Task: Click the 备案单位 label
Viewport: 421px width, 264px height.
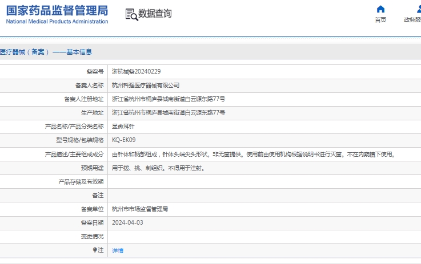Action: (92, 209)
